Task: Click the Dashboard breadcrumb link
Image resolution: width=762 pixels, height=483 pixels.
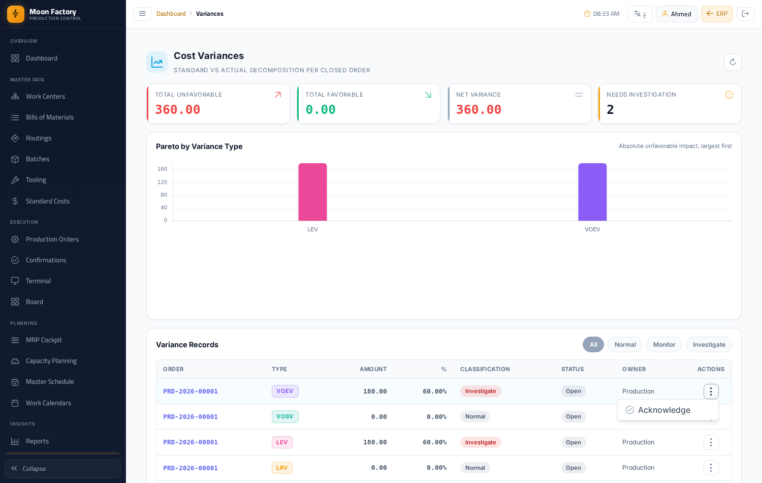Action: [x=171, y=14]
